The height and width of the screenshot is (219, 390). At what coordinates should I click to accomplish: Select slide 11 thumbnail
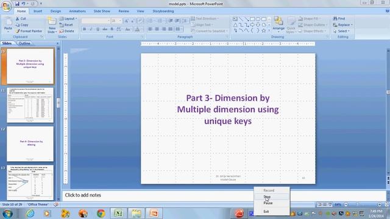point(30,105)
